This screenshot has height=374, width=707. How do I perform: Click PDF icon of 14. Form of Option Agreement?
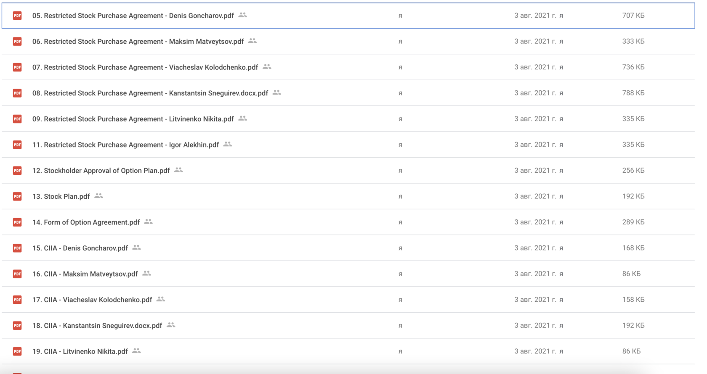pos(17,222)
